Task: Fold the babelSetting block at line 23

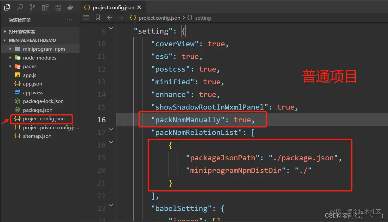Action: tap(111, 206)
